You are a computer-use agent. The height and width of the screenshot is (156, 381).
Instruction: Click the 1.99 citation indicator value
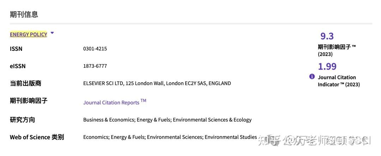tap(327, 66)
